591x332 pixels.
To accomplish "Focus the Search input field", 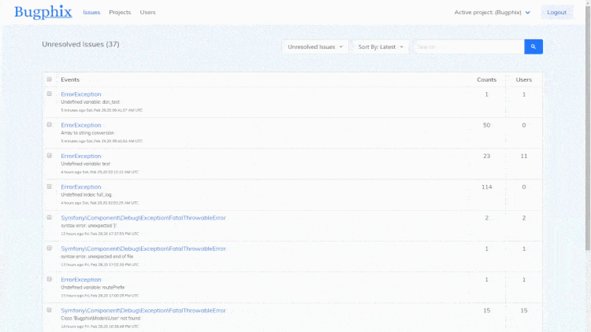I will 469,46.
